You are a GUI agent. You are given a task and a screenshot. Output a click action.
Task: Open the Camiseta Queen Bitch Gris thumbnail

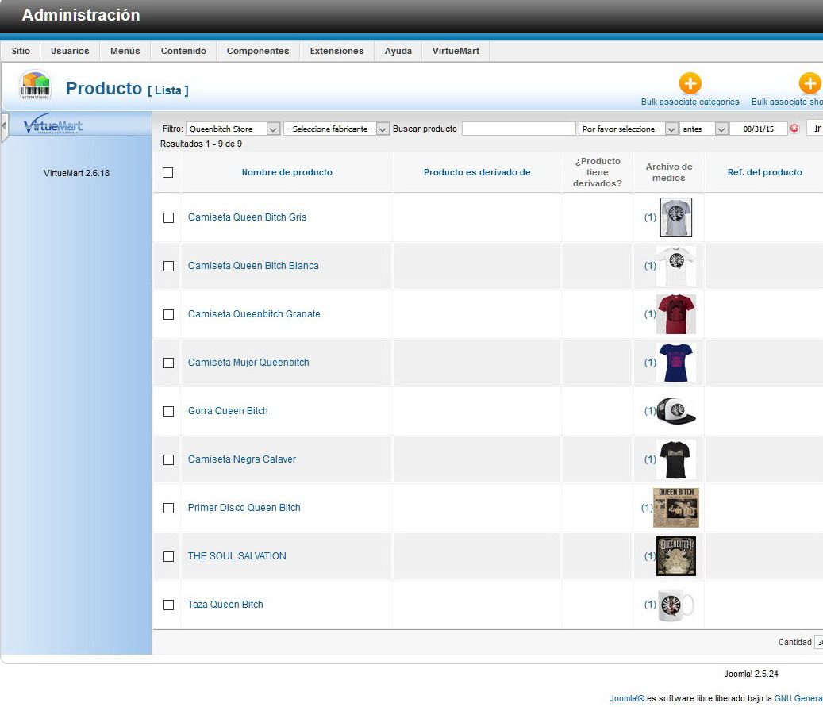675,217
